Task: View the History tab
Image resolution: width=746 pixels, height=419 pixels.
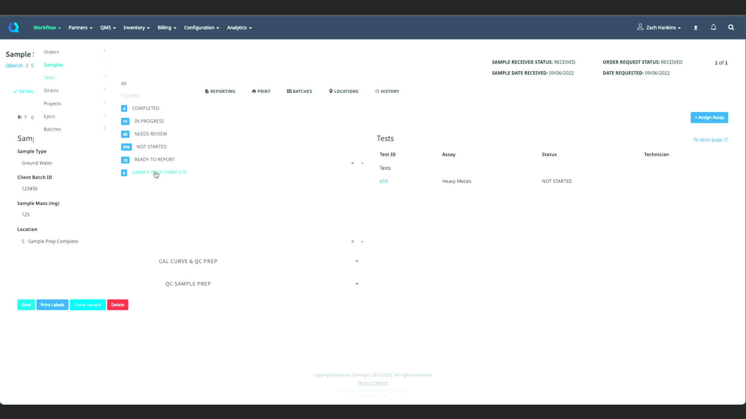Action: (x=387, y=91)
